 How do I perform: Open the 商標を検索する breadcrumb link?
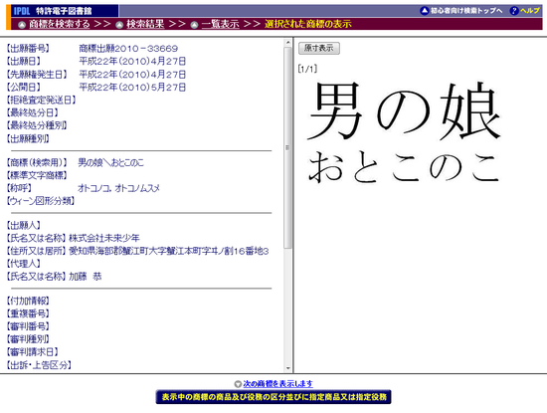60,24
